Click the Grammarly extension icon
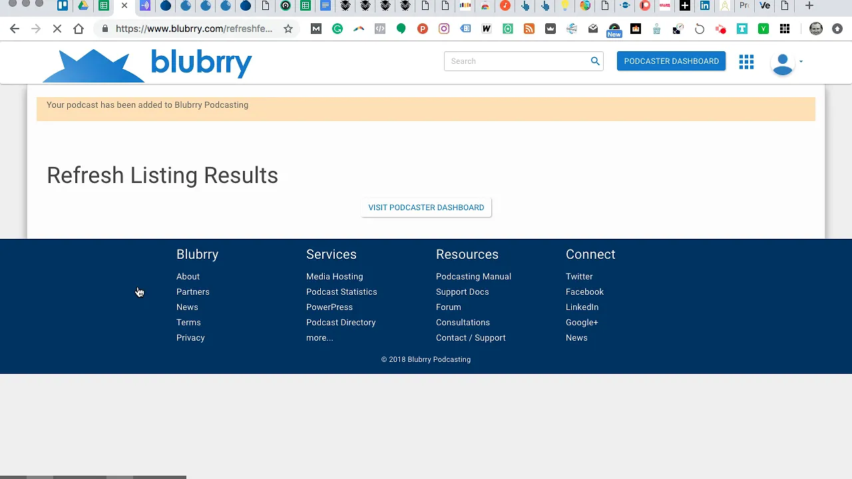This screenshot has height=479, width=852. tap(337, 29)
